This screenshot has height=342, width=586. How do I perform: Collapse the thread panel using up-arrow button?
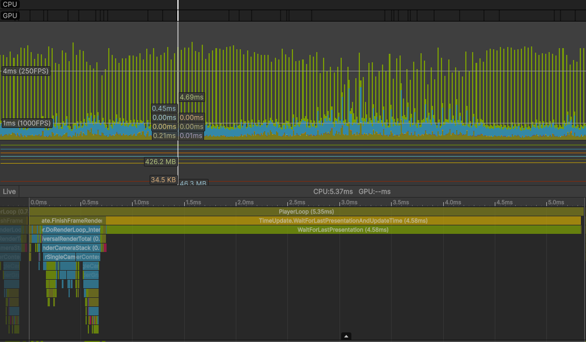[x=346, y=336]
